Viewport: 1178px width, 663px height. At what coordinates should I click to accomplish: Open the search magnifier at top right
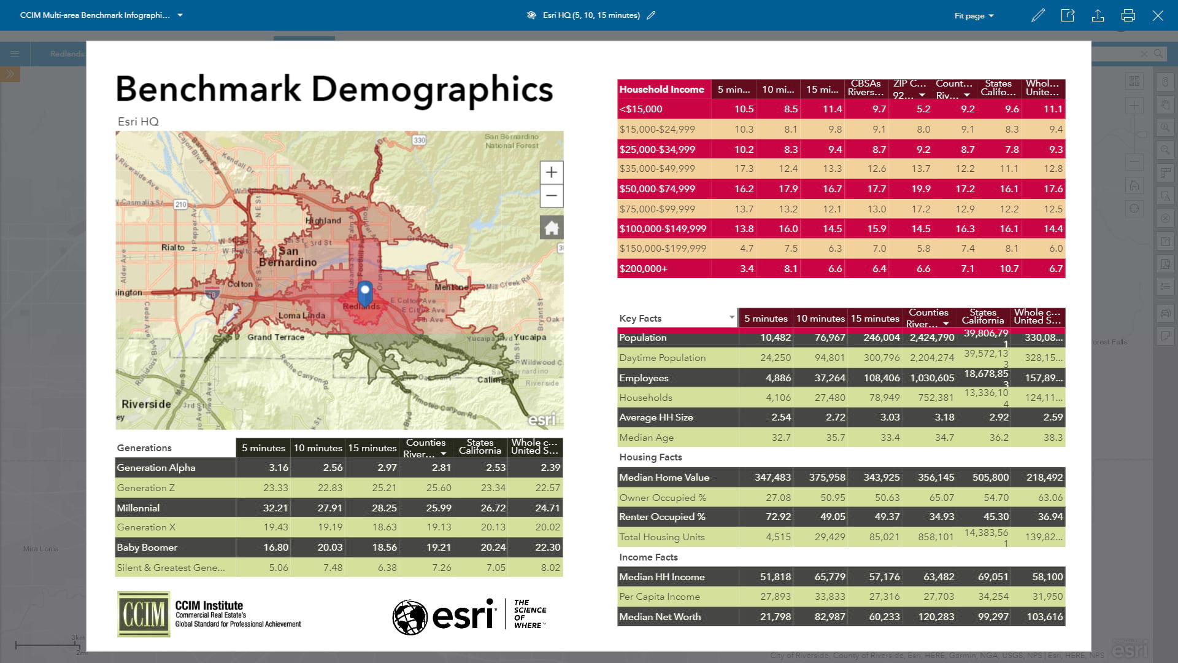[x=1160, y=53]
